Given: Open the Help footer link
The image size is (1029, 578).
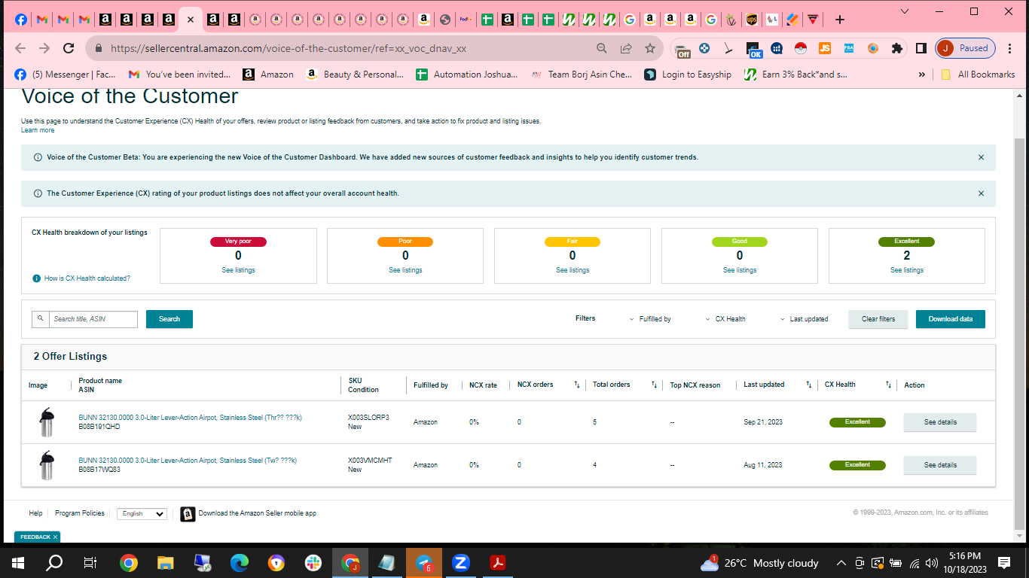Looking at the screenshot, I should click(35, 513).
